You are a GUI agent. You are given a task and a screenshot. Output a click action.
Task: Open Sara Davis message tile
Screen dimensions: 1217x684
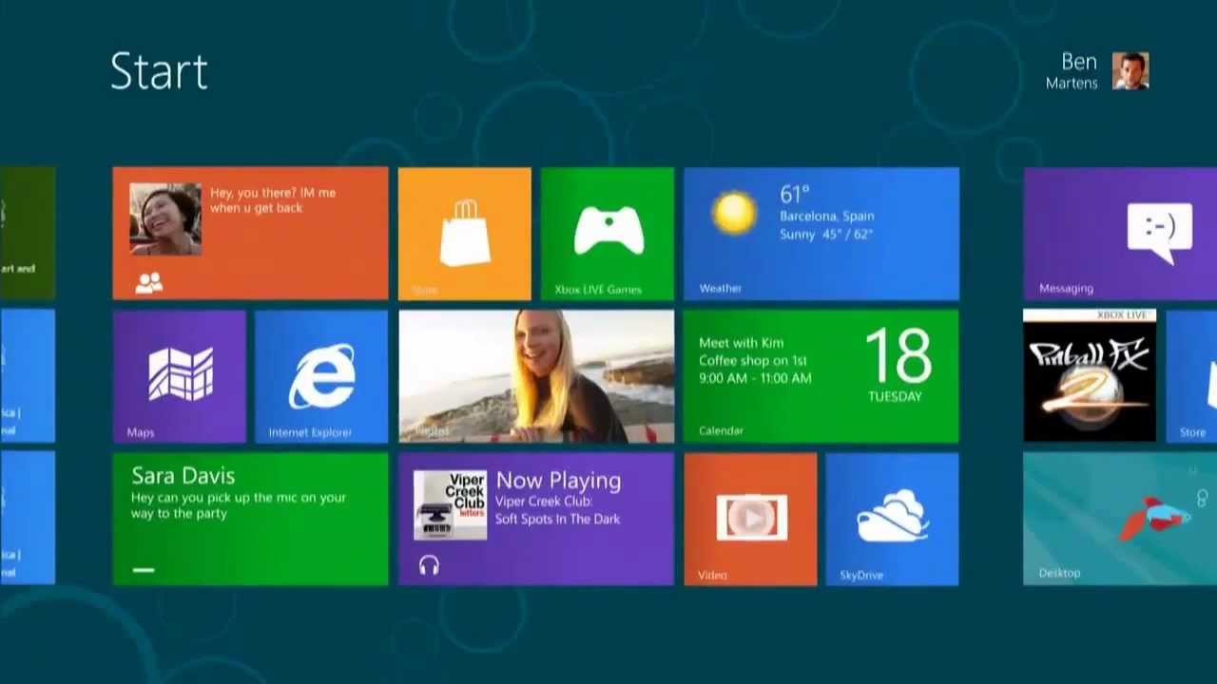250,519
